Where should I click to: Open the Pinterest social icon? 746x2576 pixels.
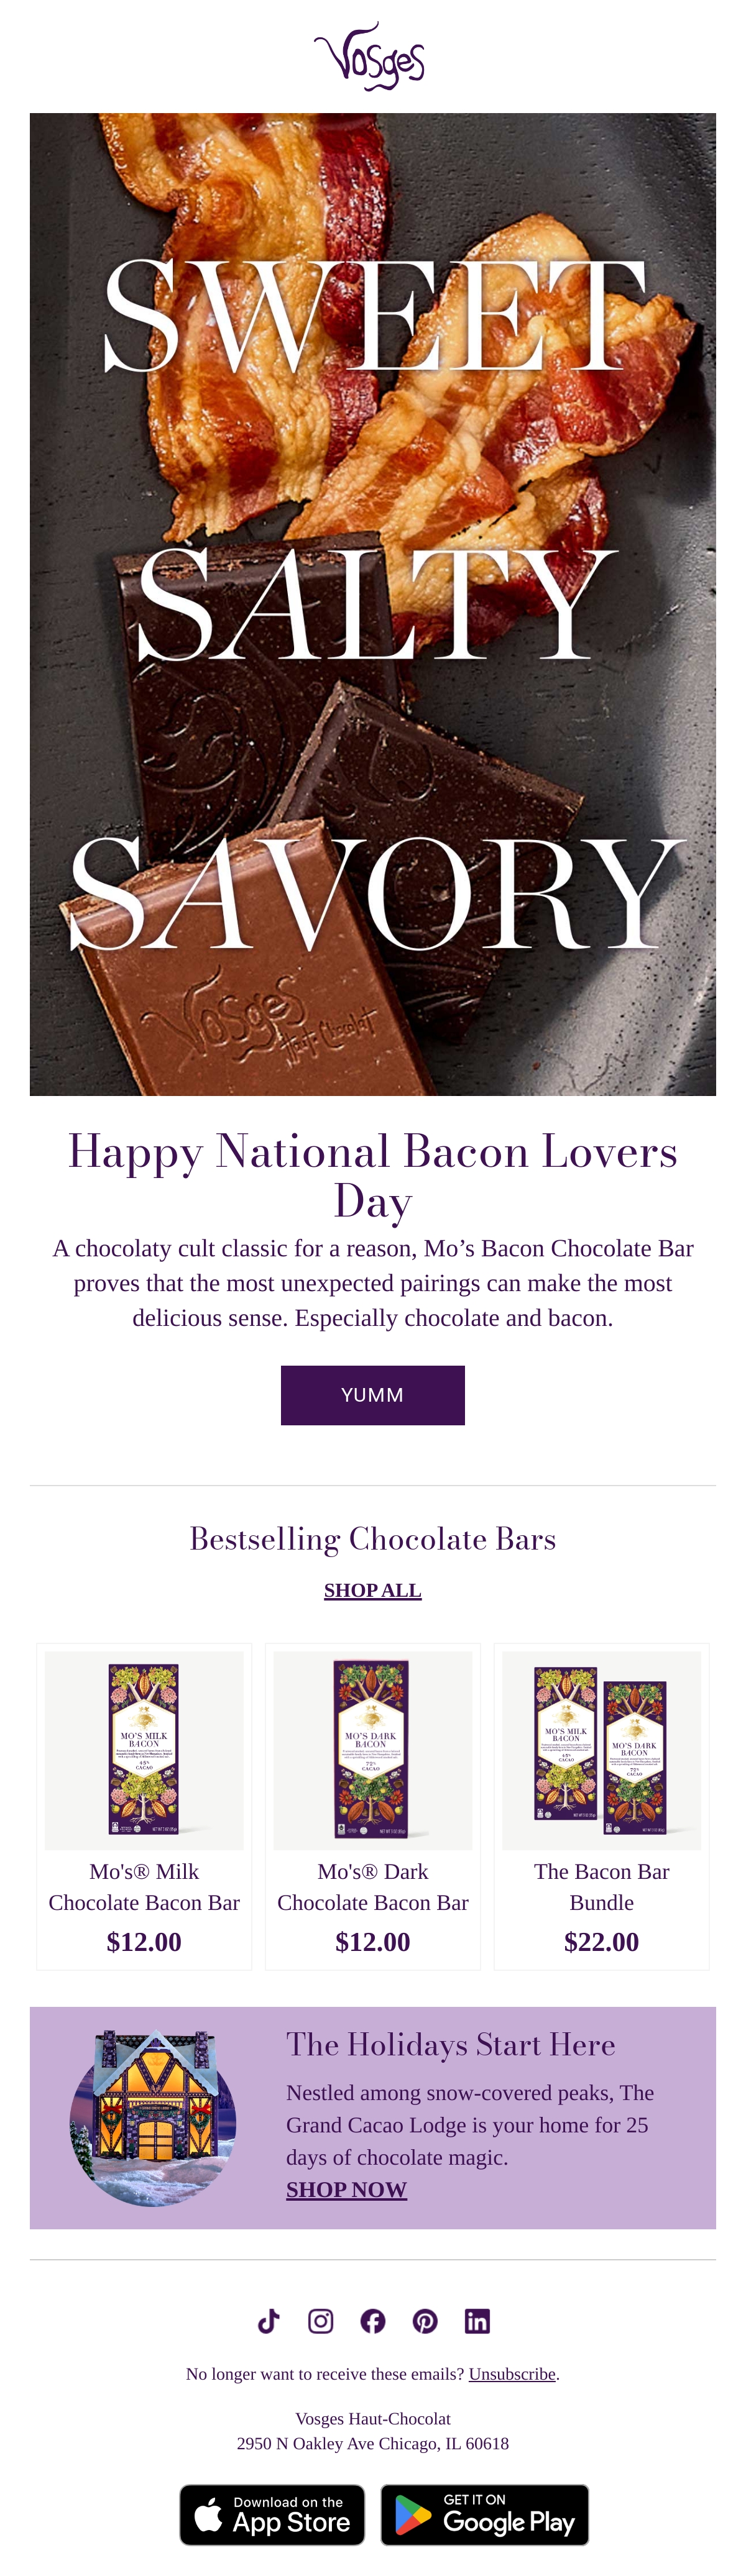(x=425, y=2321)
